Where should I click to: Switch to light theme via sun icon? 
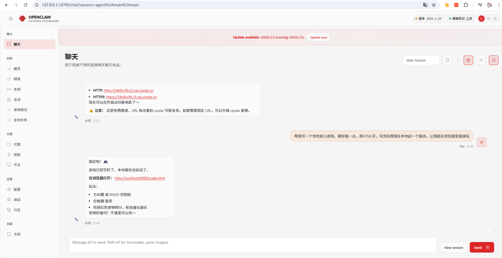click(488, 19)
